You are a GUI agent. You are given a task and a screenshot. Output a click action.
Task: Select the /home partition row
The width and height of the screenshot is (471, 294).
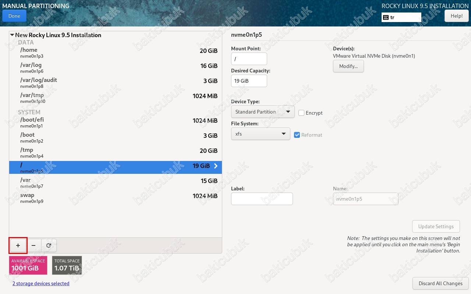pos(116,53)
